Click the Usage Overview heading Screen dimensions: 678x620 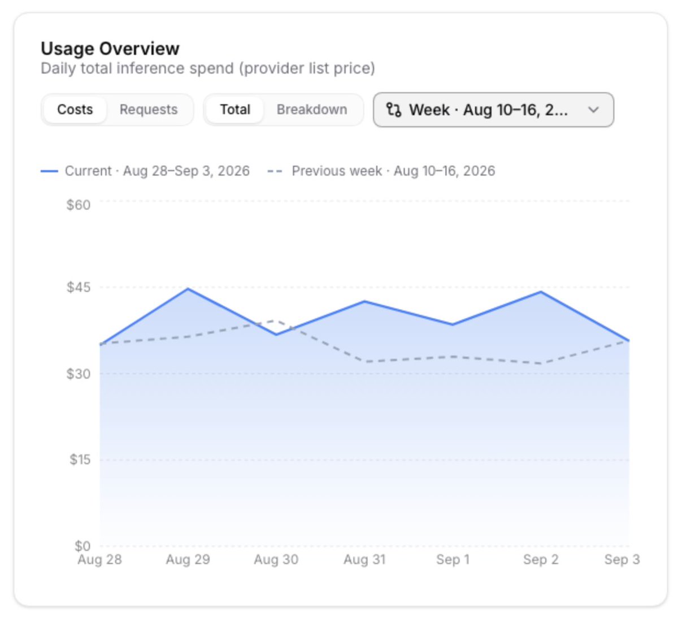tap(110, 49)
